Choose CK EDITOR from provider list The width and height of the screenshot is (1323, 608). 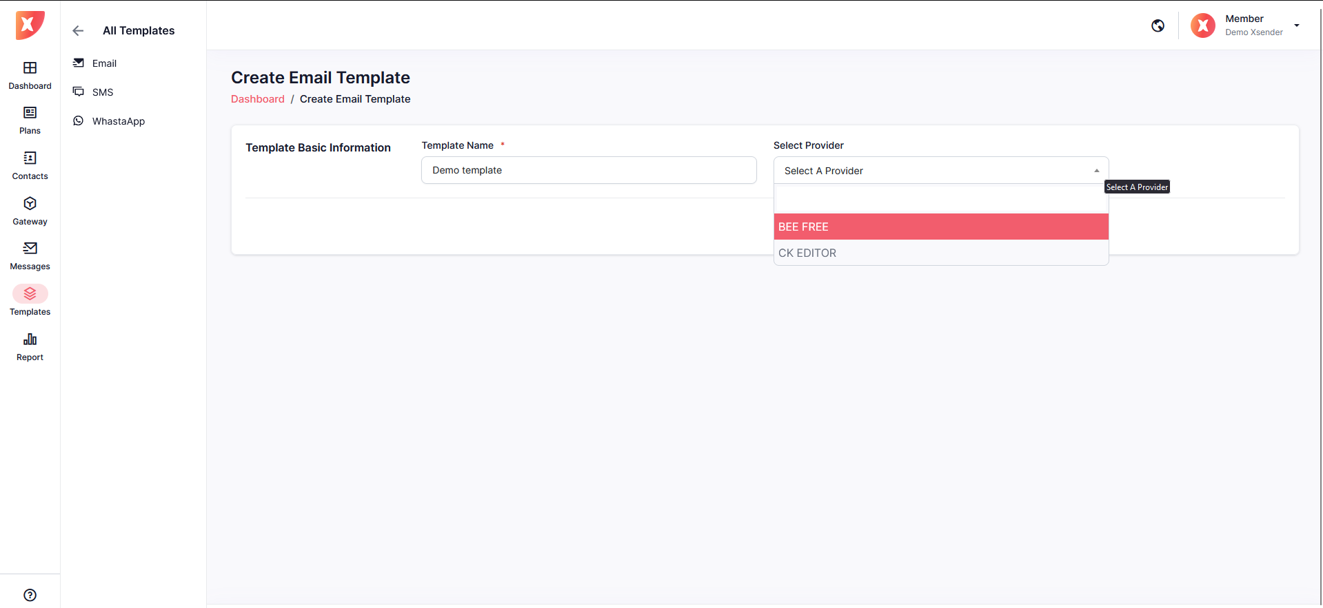(x=940, y=253)
